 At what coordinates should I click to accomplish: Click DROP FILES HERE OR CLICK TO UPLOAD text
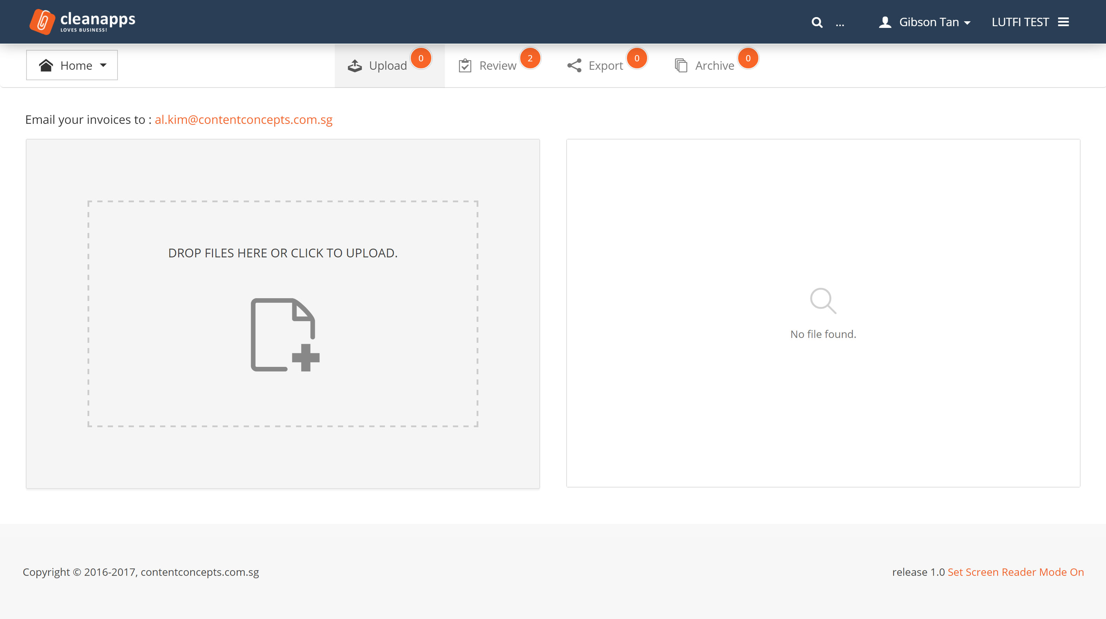point(282,253)
